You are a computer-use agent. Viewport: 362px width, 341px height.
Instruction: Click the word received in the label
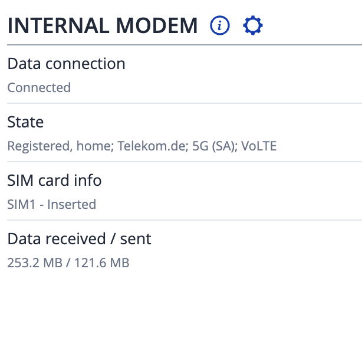77,239
